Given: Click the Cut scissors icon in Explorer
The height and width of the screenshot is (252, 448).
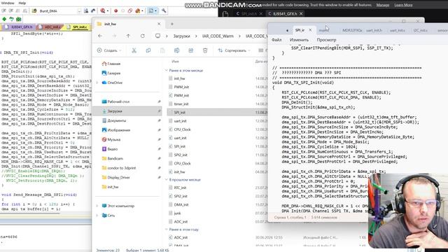Looking at the screenshot, I should (x=134, y=50).
